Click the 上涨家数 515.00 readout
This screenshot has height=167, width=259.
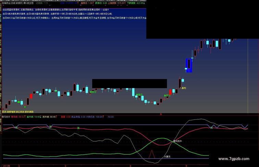[116, 3]
